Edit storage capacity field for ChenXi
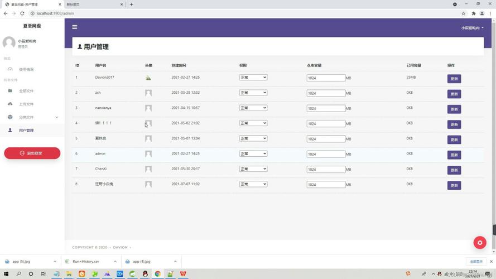 click(x=326, y=169)
